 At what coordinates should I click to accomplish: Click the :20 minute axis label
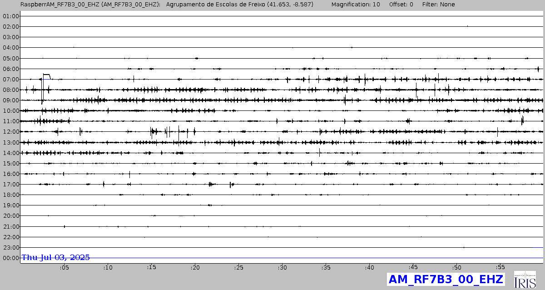tap(195, 267)
